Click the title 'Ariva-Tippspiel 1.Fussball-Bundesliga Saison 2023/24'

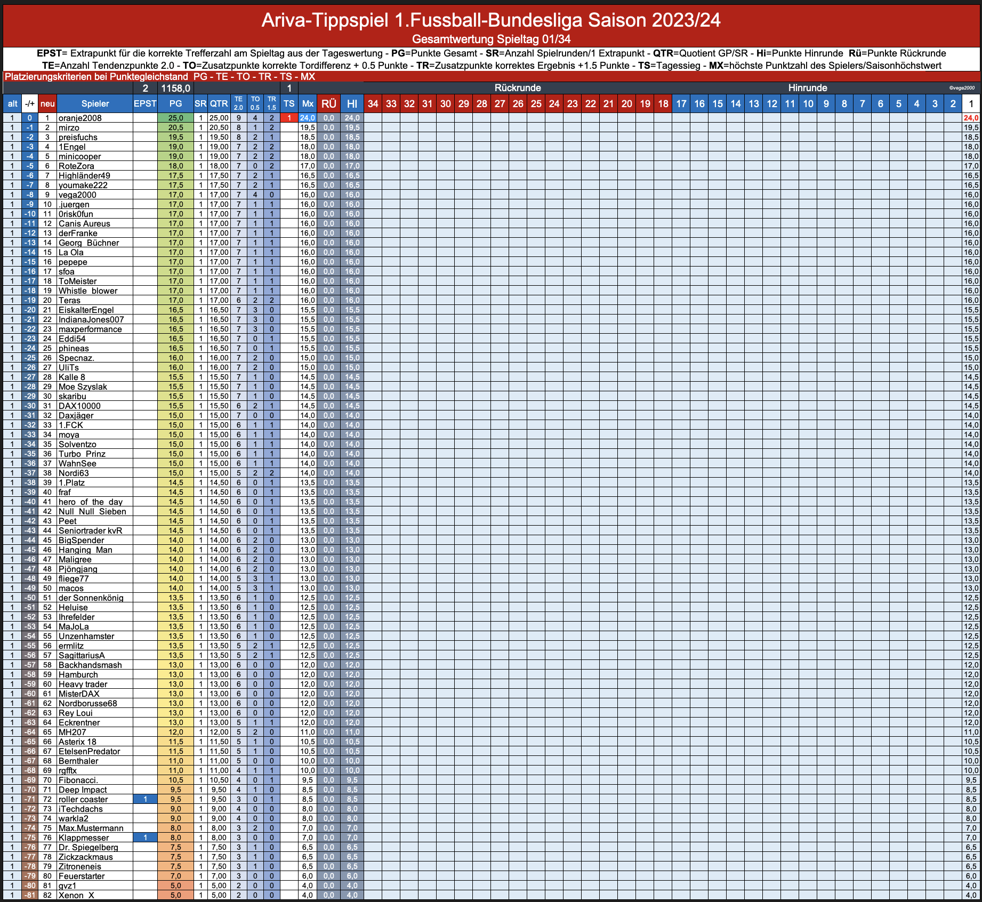click(491, 20)
